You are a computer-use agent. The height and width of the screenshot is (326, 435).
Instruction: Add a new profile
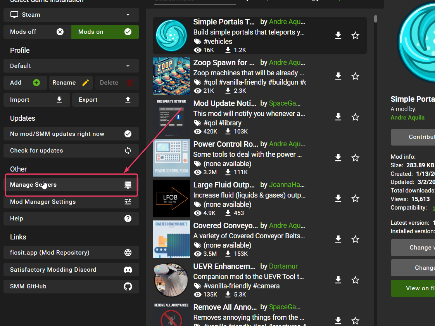pos(25,83)
